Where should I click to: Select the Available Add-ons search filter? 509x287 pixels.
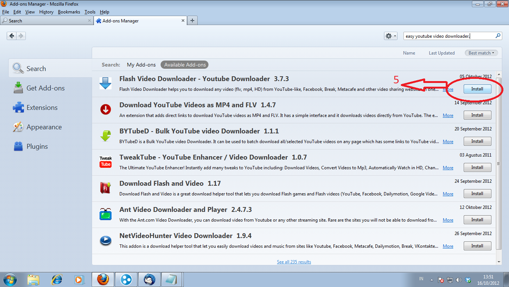coord(185,65)
